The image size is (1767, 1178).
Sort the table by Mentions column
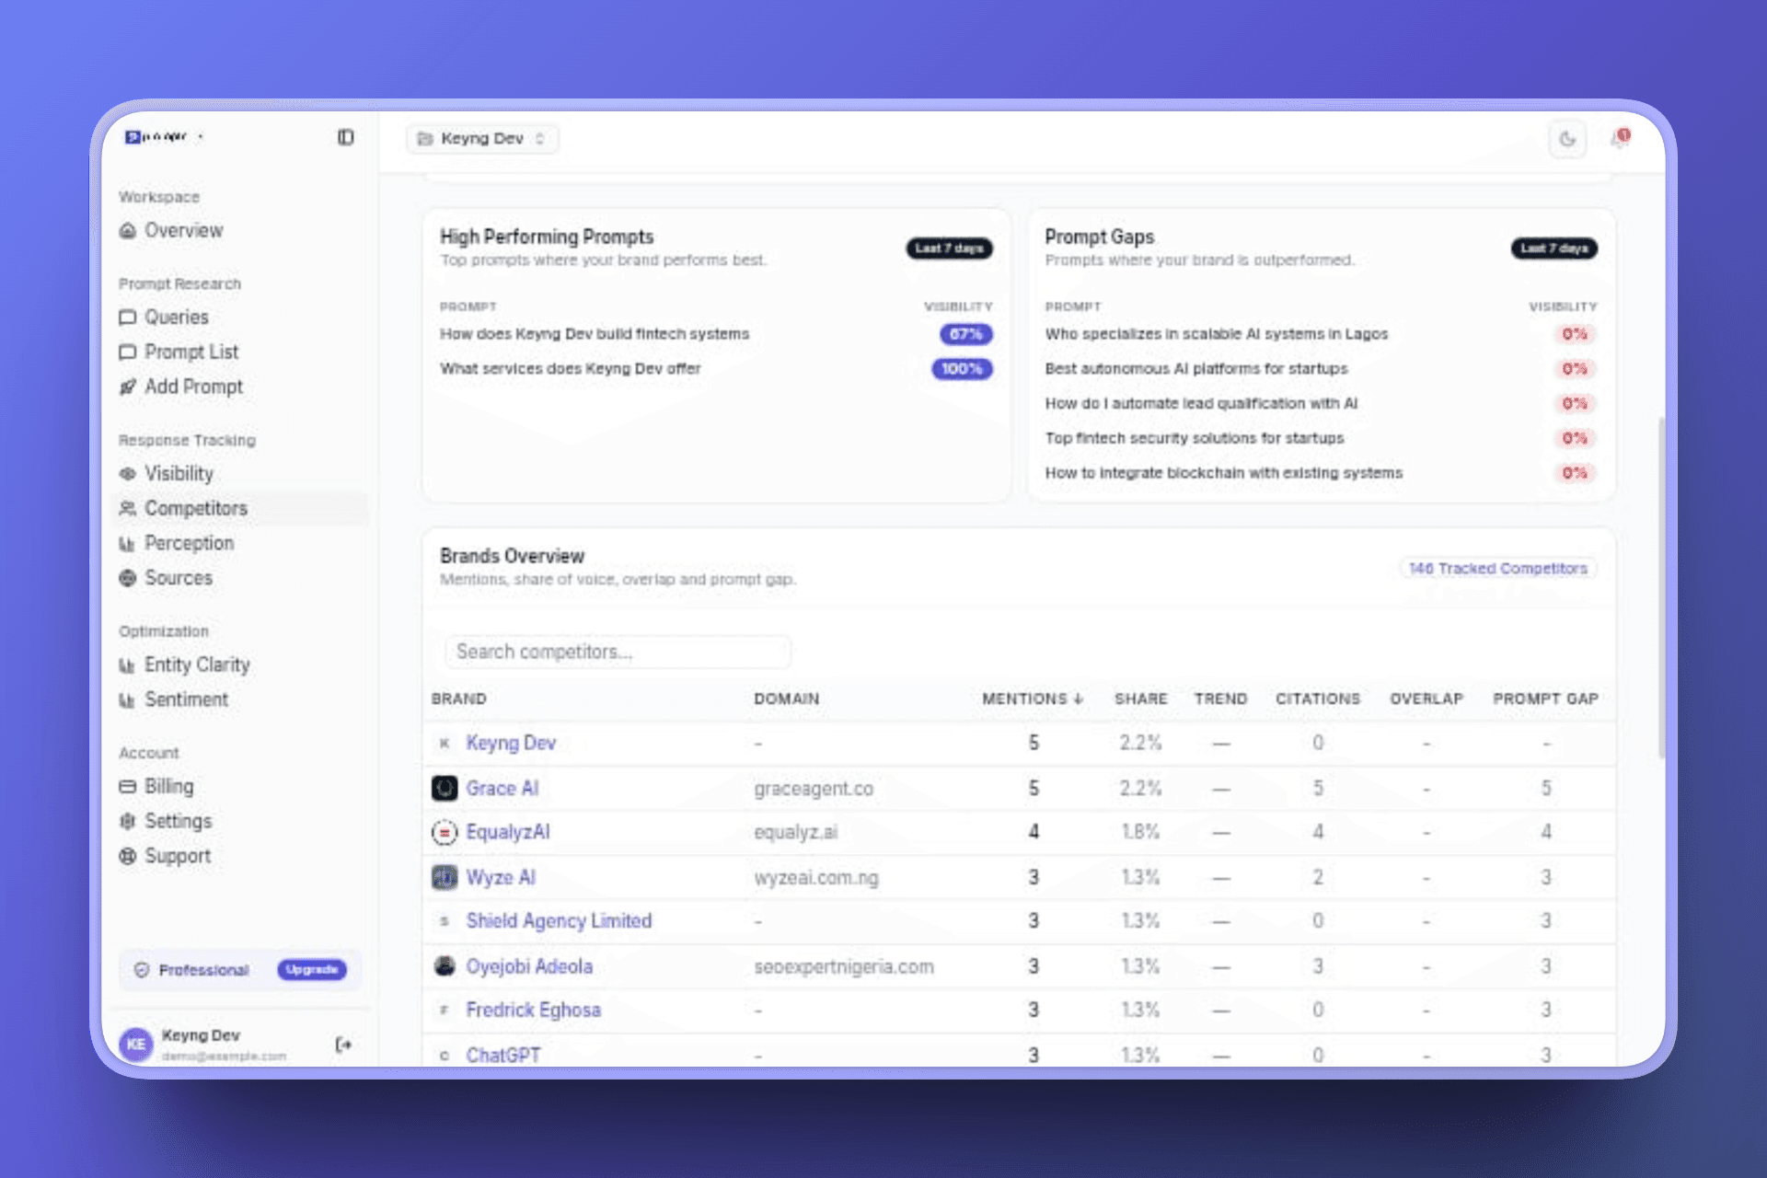(1032, 699)
